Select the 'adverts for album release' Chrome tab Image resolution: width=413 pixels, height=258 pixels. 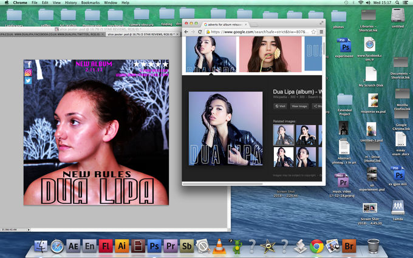pyautogui.click(x=225, y=24)
